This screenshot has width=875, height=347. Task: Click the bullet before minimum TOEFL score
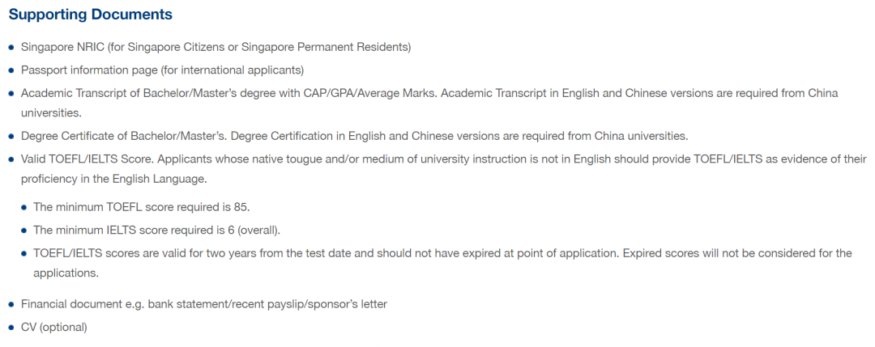(24, 208)
